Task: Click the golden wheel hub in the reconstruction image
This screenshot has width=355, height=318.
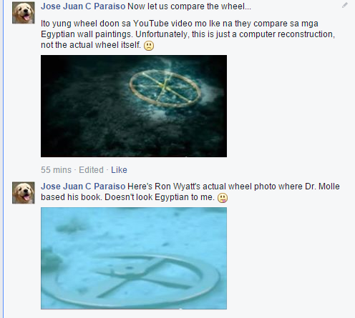Action: point(164,86)
